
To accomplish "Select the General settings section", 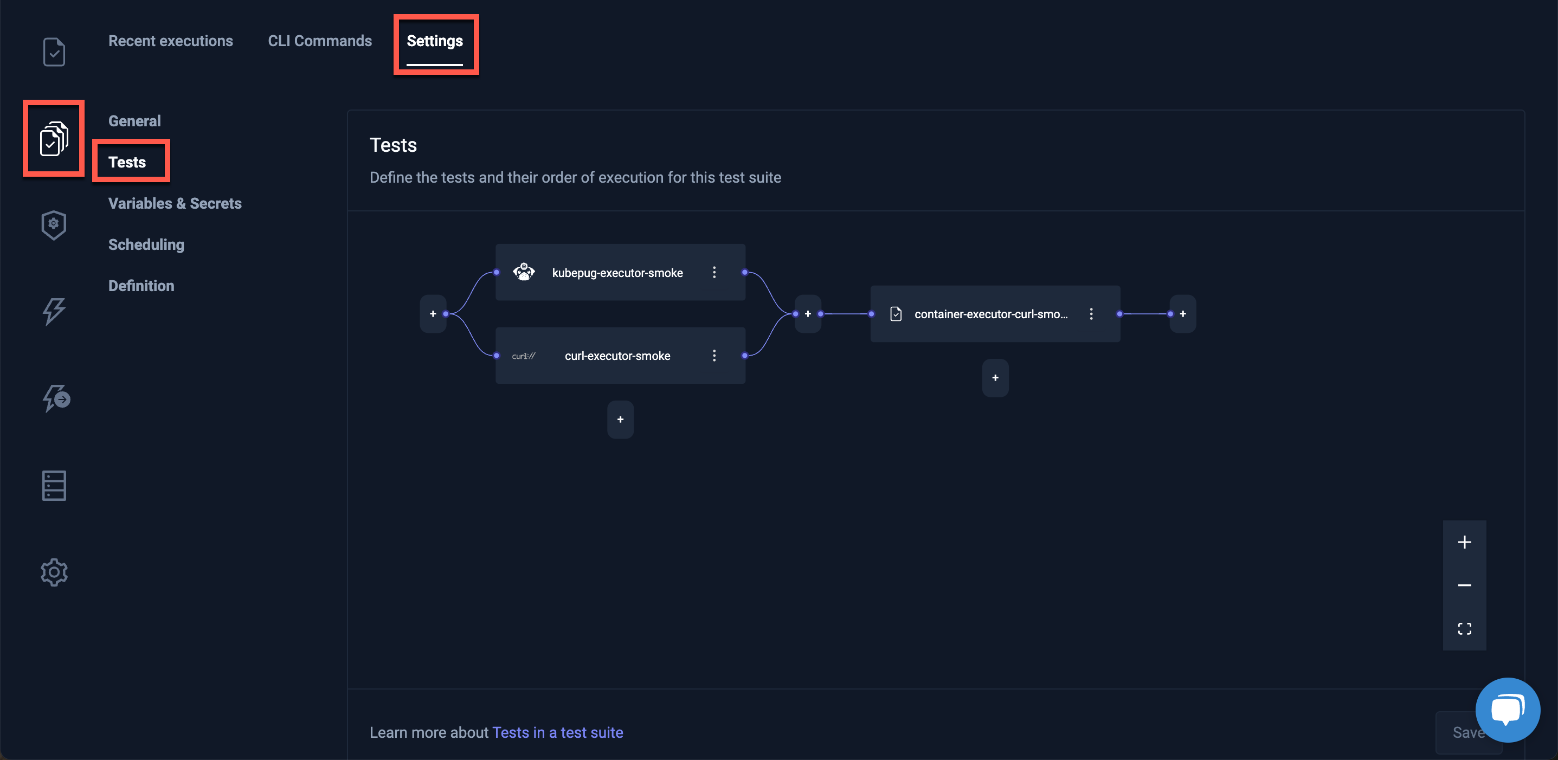I will [x=134, y=120].
